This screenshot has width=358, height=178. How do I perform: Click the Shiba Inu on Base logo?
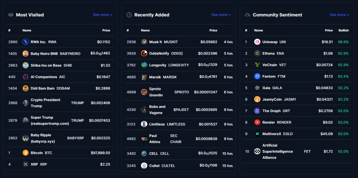tap(26, 65)
